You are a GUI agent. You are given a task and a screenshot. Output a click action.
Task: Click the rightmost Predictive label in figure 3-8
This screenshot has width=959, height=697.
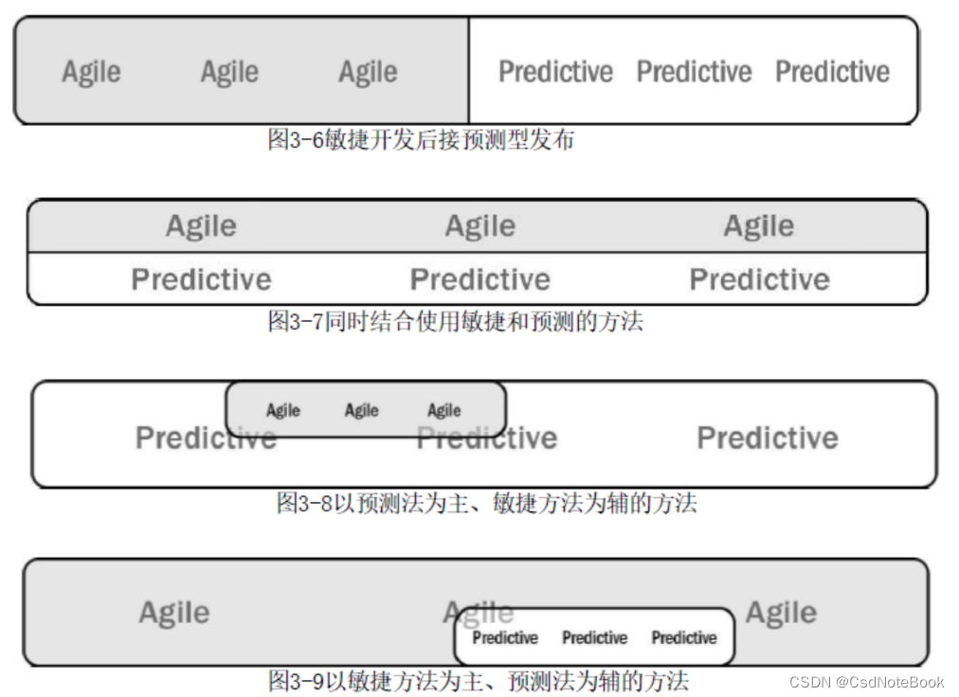coord(768,438)
